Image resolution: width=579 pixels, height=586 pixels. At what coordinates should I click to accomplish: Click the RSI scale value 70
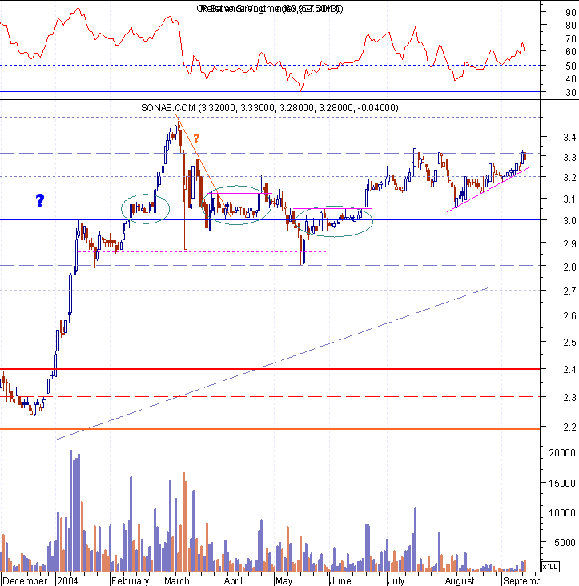coord(571,39)
